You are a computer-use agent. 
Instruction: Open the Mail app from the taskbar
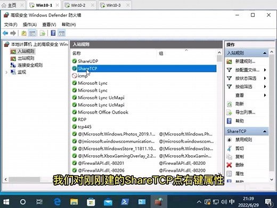108,202
